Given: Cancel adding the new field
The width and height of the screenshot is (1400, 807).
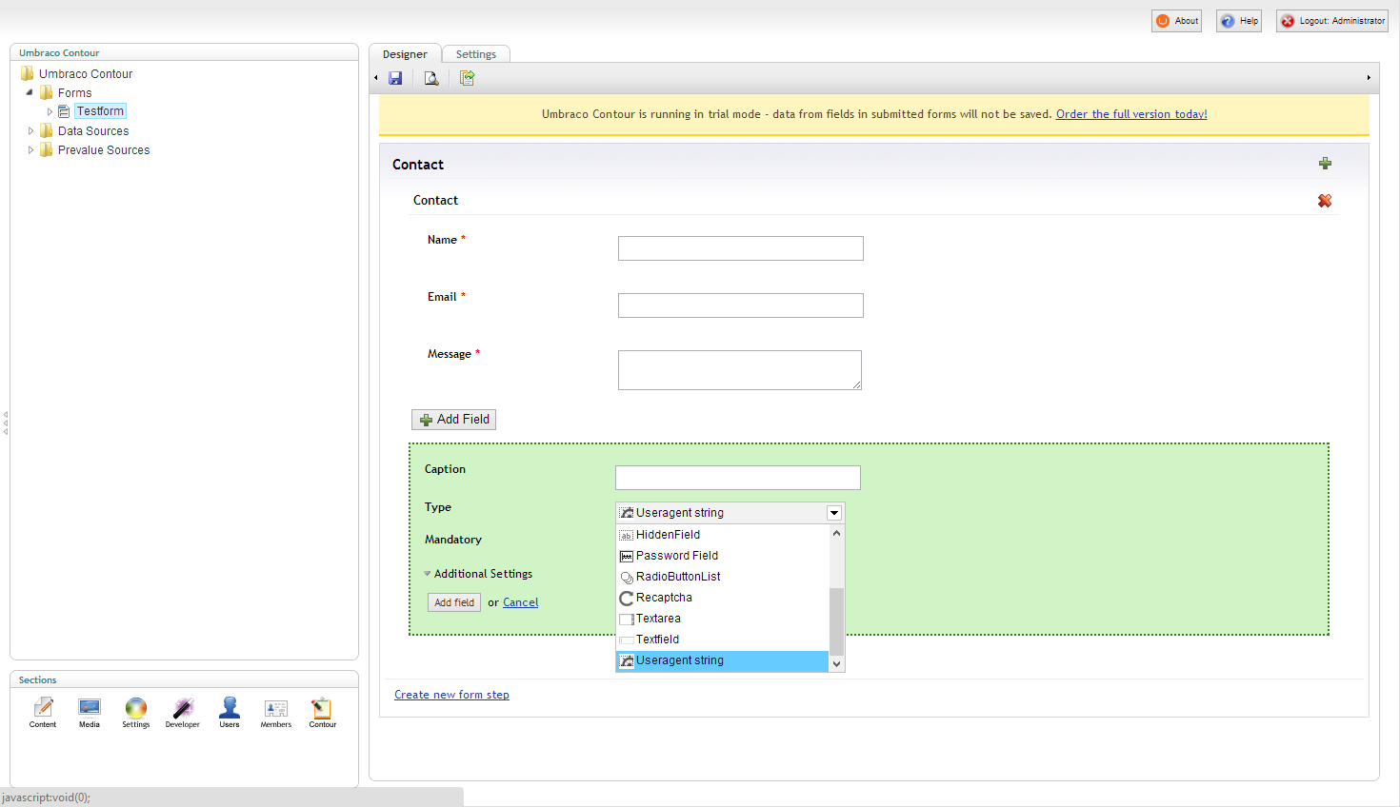Looking at the screenshot, I should click(520, 602).
